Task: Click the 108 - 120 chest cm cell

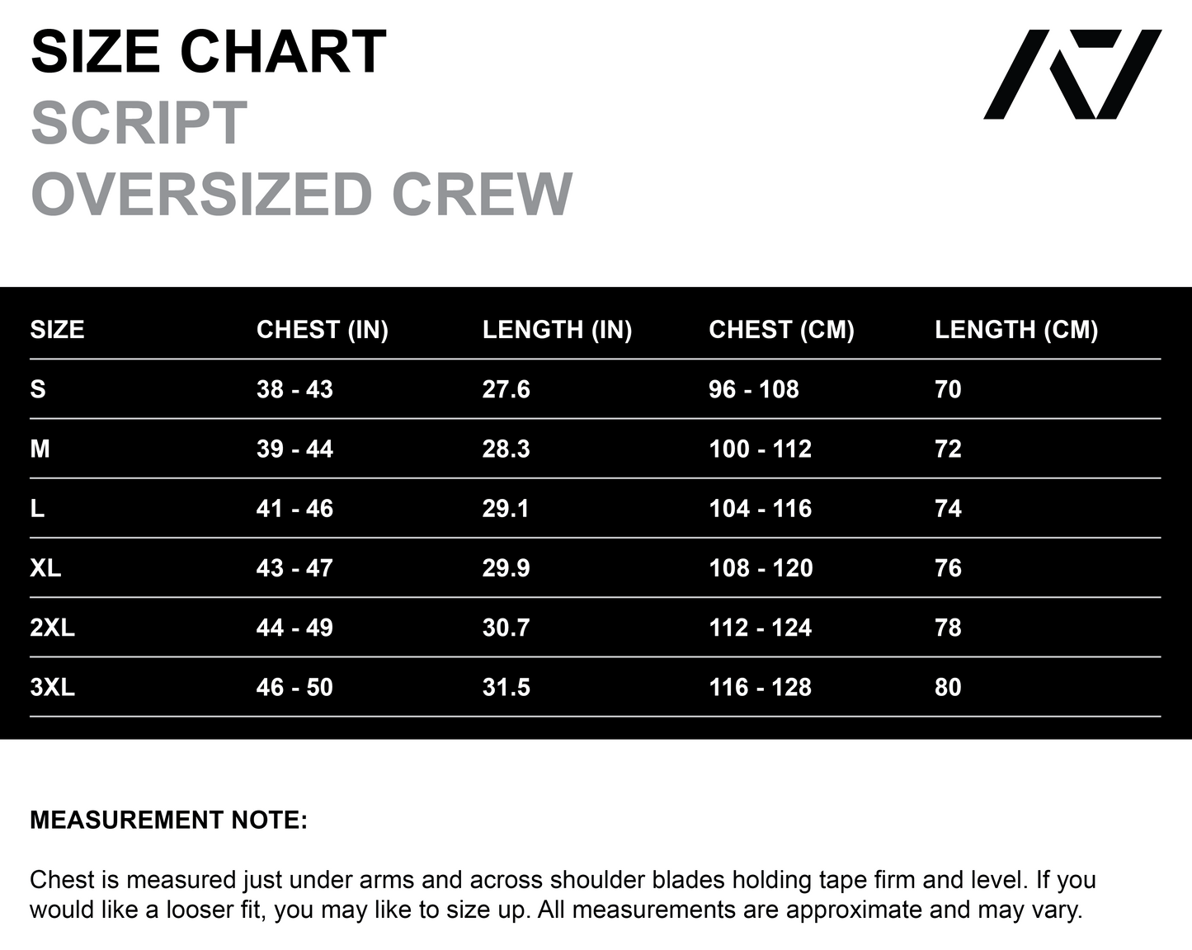Action: coord(761,568)
